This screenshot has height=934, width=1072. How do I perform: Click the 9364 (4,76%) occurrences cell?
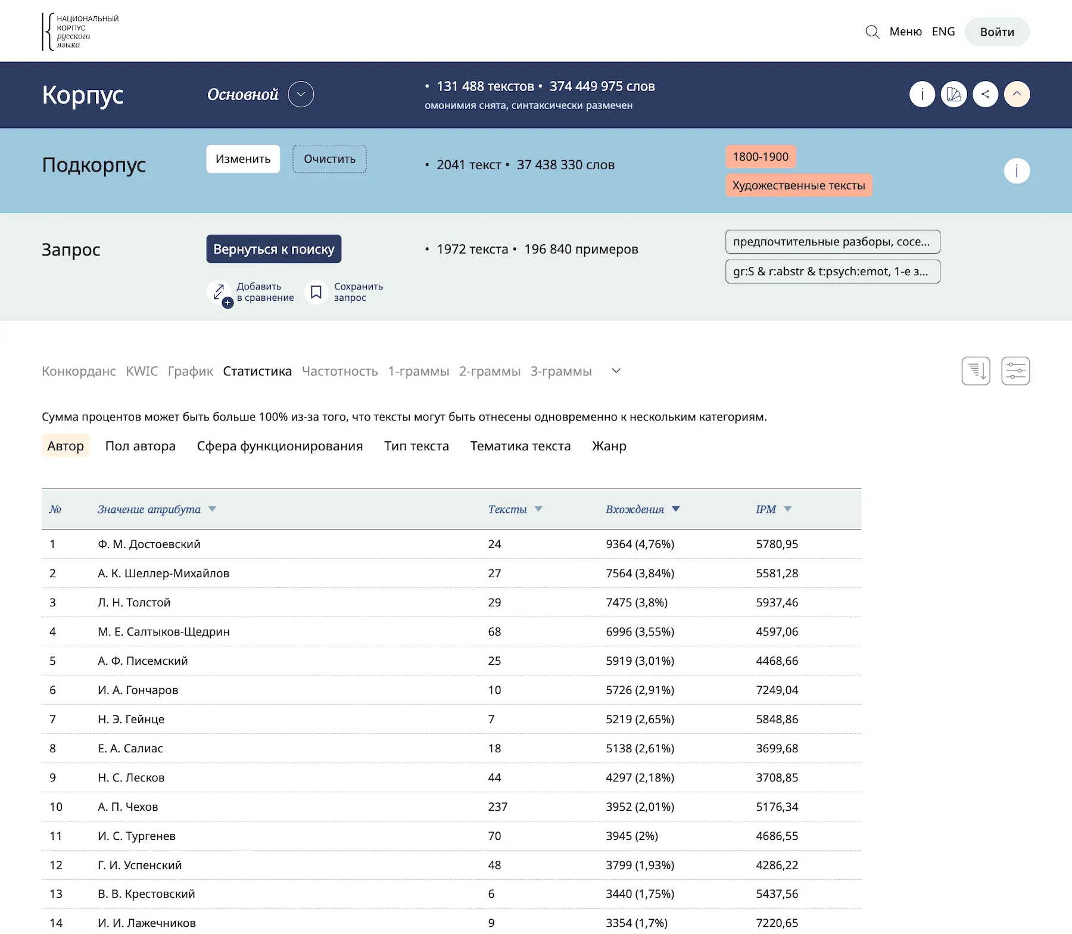click(x=640, y=544)
